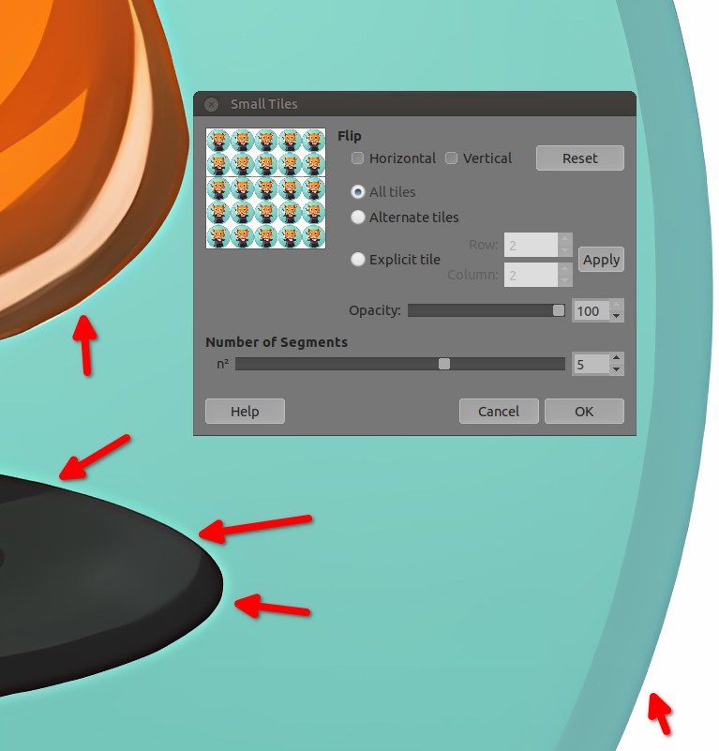The height and width of the screenshot is (751, 719).
Task: Increase Opacity value with up arrow
Action: pos(617,305)
